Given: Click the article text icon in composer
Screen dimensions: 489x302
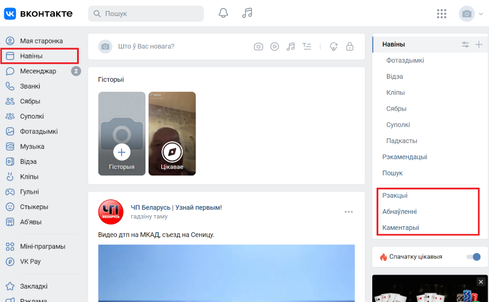Looking at the screenshot, I should coord(307,46).
